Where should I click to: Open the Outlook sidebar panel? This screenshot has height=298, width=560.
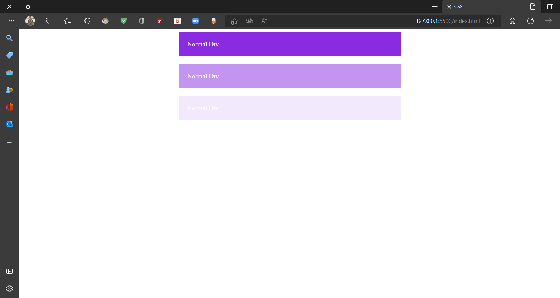[x=9, y=124]
